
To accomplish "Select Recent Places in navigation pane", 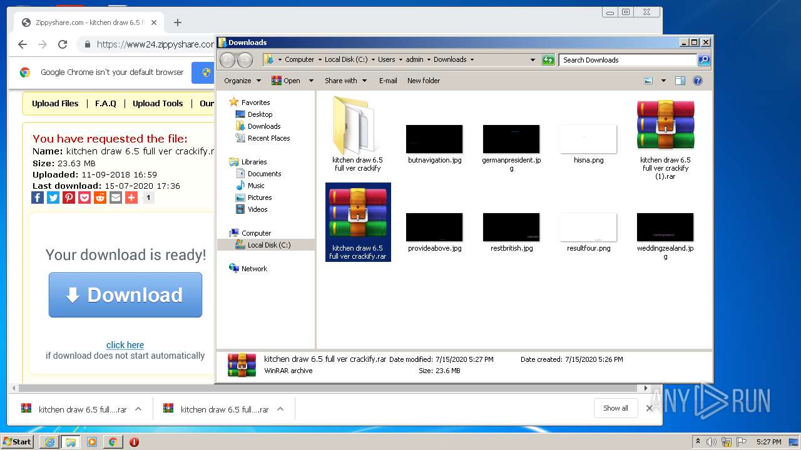I will coord(268,138).
